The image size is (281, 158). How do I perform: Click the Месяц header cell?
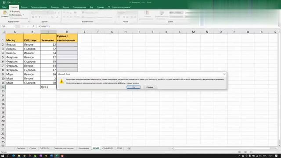tap(14, 38)
